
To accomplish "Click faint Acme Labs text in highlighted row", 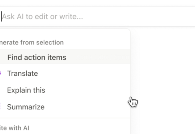I will (x=106, y=57).
